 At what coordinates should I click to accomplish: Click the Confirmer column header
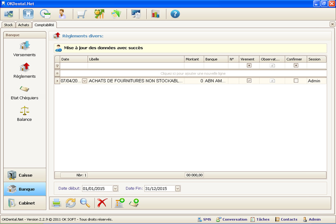point(296,59)
